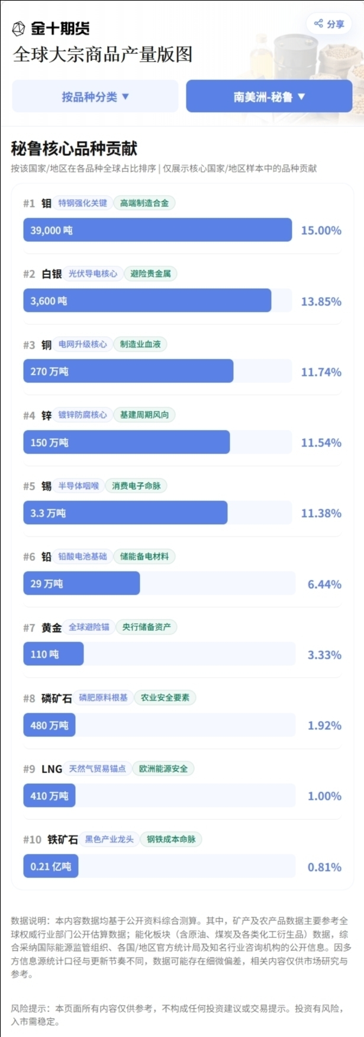364x1037 pixels.
Task: Tap the 黑色产业龙头 tag for 铁矿石
Action: click(x=109, y=839)
